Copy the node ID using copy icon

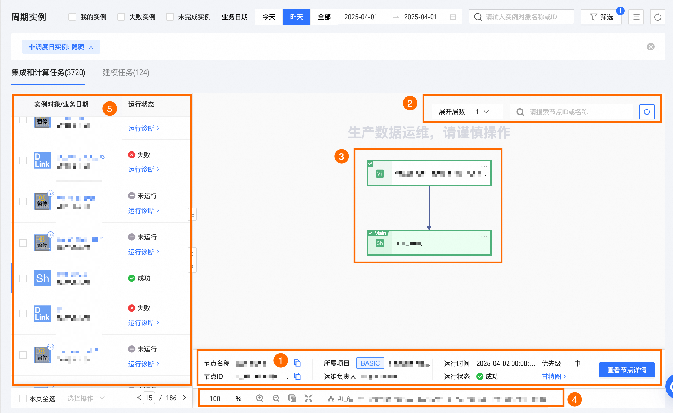(x=297, y=376)
